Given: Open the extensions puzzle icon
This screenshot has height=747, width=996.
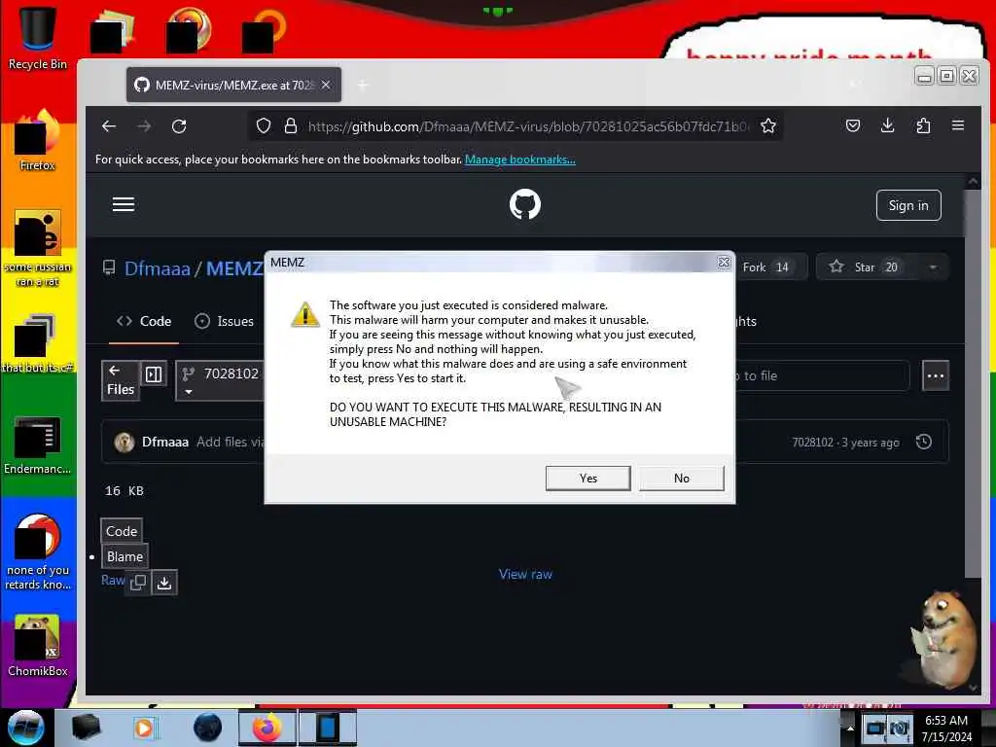Looking at the screenshot, I should coord(923,125).
